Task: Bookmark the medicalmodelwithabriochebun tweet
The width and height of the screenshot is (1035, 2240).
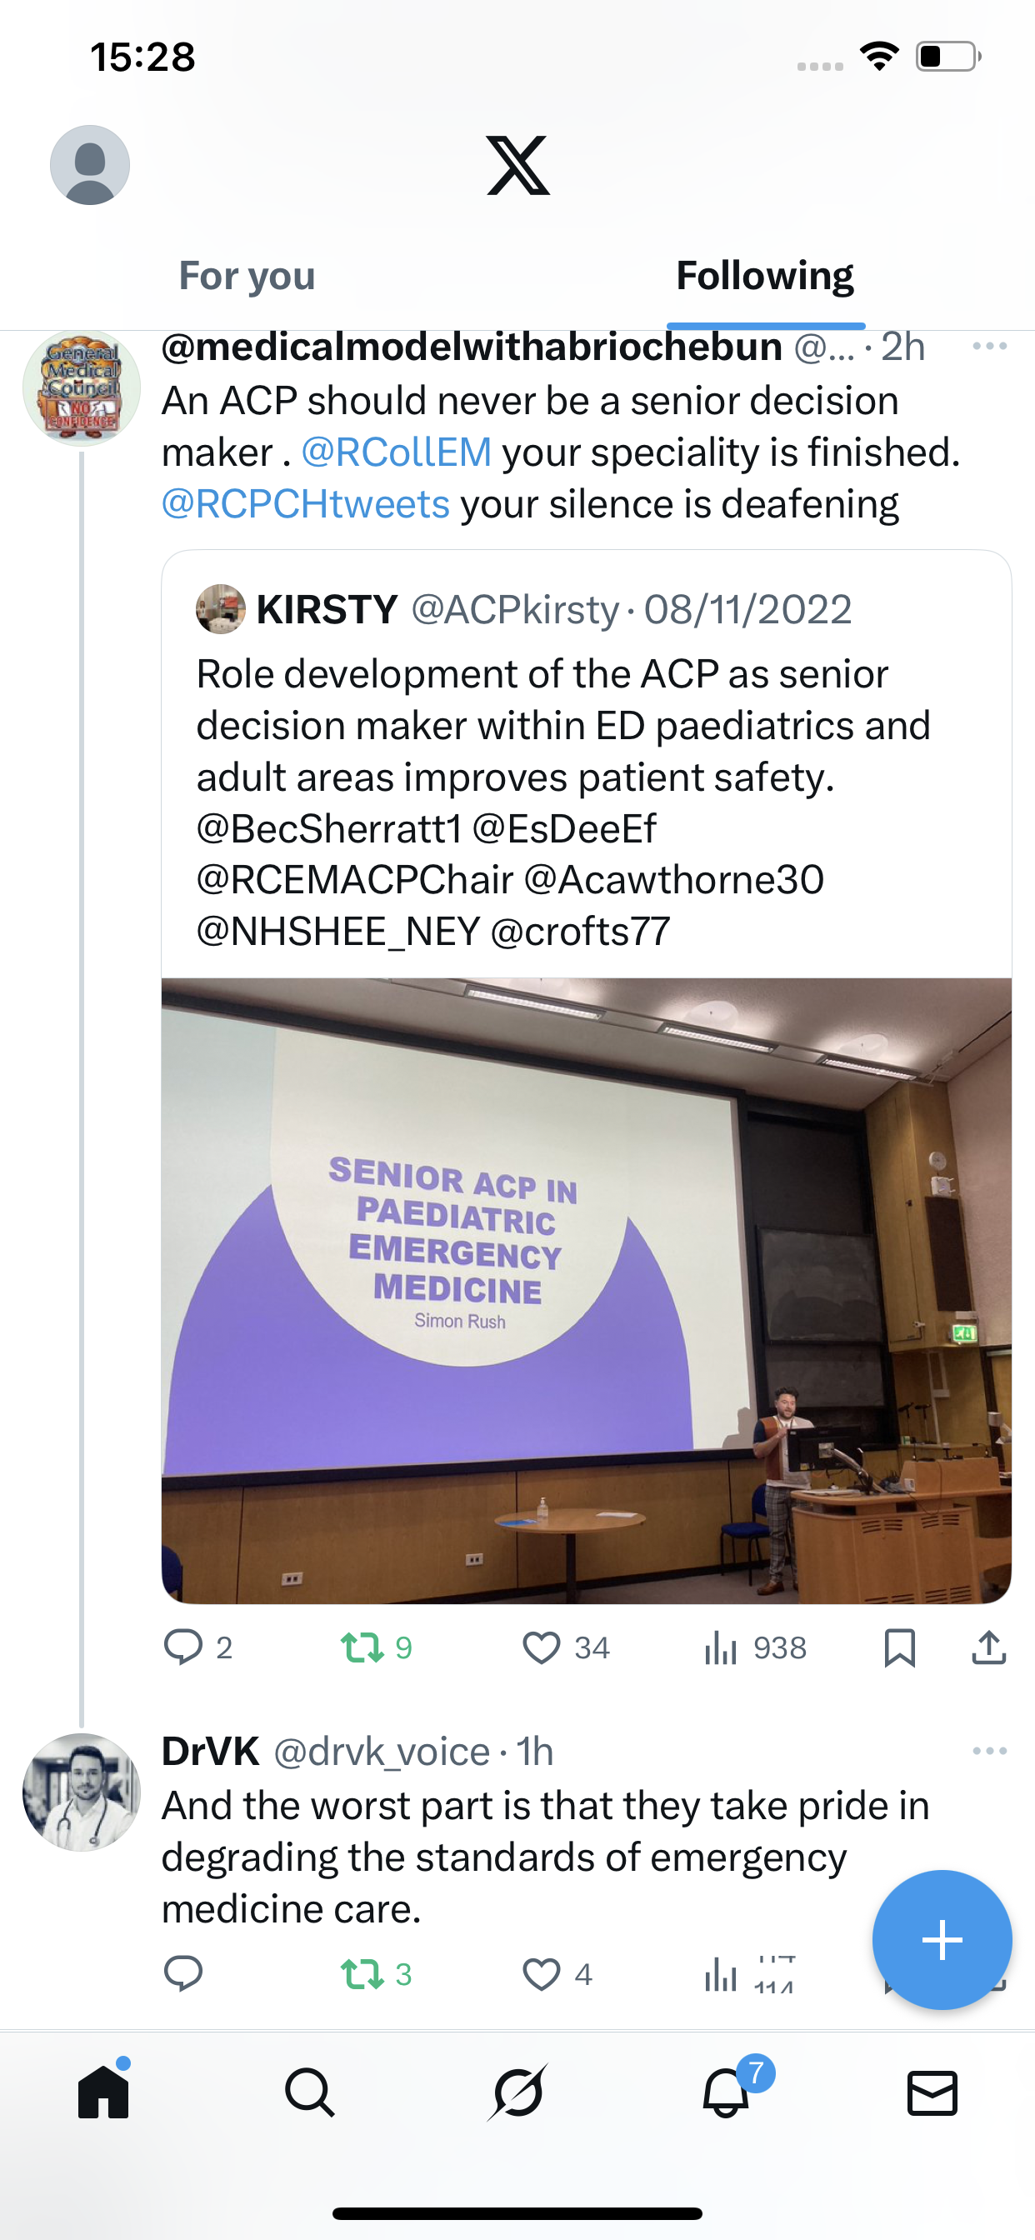Action: [x=899, y=1647]
